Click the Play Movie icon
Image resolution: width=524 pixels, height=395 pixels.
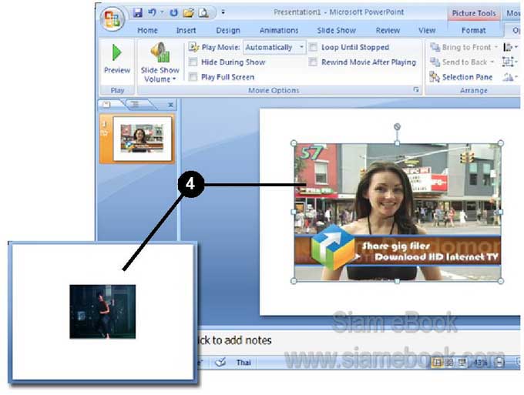193,47
